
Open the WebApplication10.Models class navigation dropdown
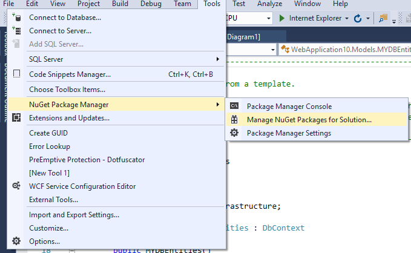coord(345,49)
